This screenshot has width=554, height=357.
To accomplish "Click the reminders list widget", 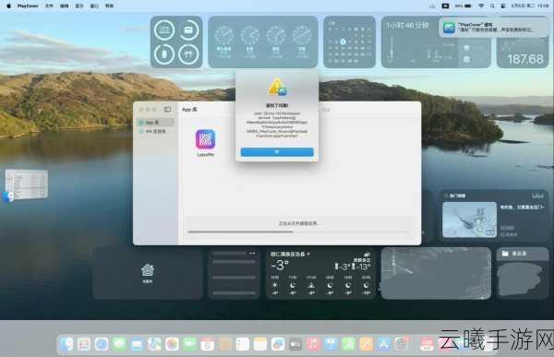I will (235, 273).
